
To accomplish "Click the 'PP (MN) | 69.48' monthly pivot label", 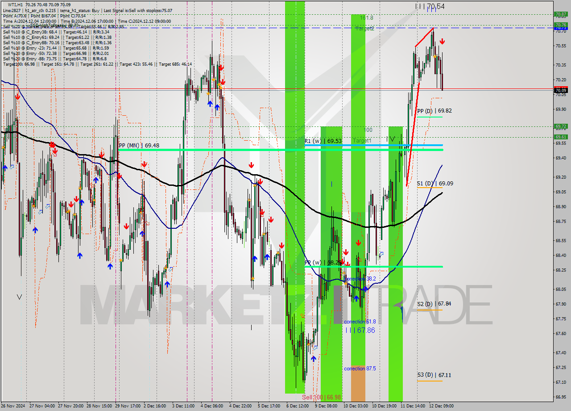I will [139, 146].
